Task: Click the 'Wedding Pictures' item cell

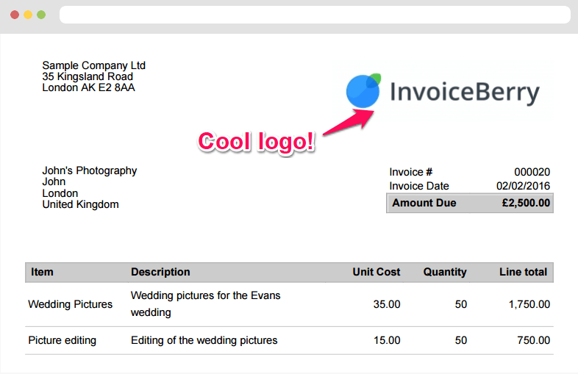Action: [x=70, y=304]
